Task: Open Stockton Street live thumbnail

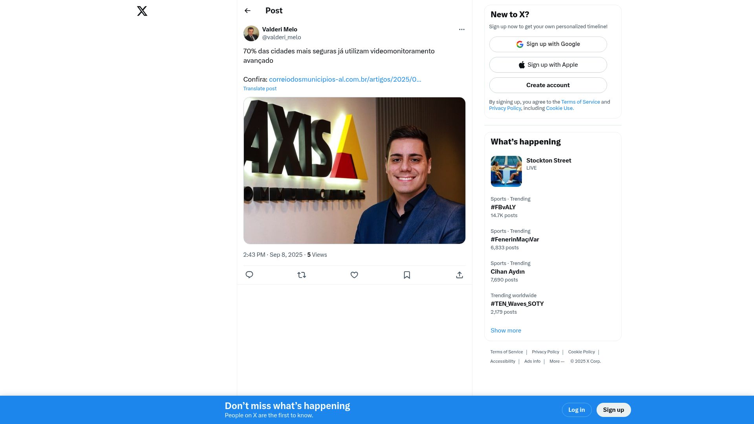Action: [506, 171]
